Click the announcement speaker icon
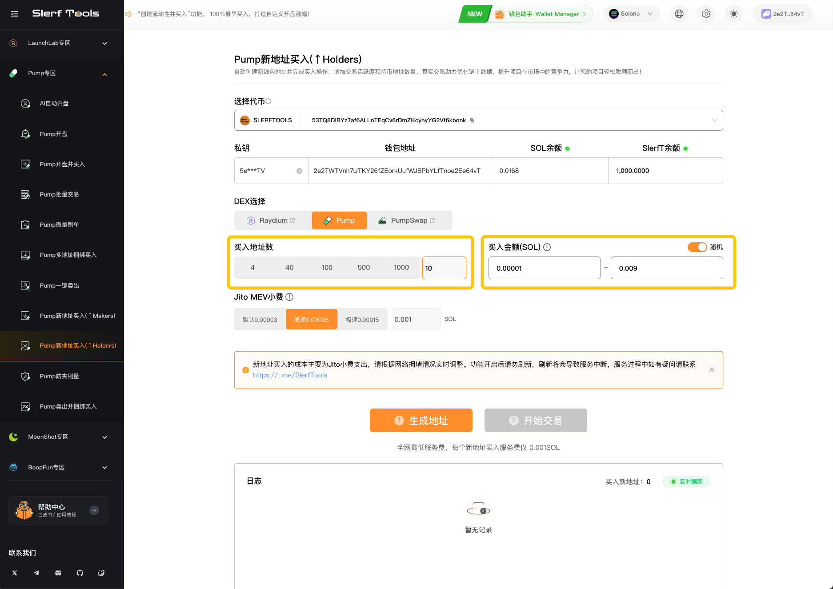The height and width of the screenshot is (589, 833). pos(128,14)
